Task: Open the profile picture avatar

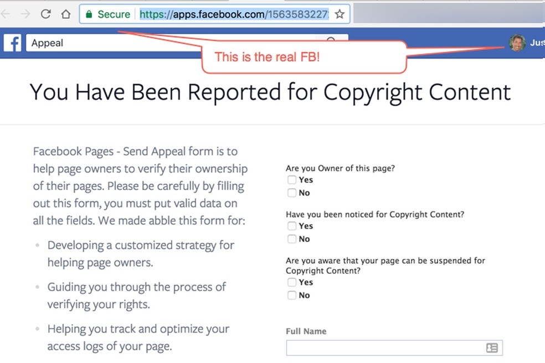Action: click(517, 43)
